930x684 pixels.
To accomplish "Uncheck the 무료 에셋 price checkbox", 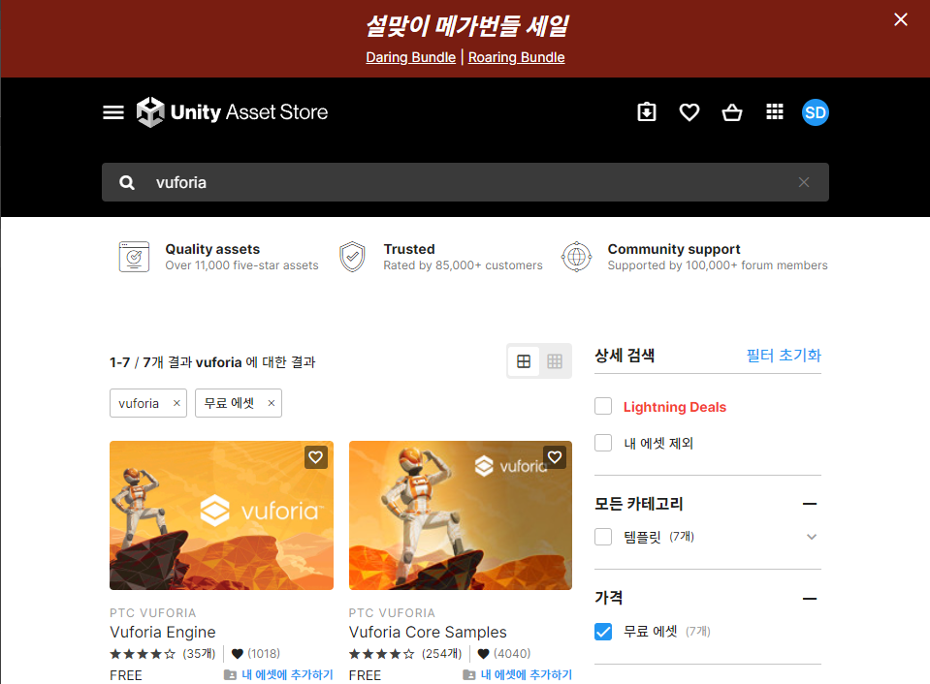I will [x=603, y=632].
